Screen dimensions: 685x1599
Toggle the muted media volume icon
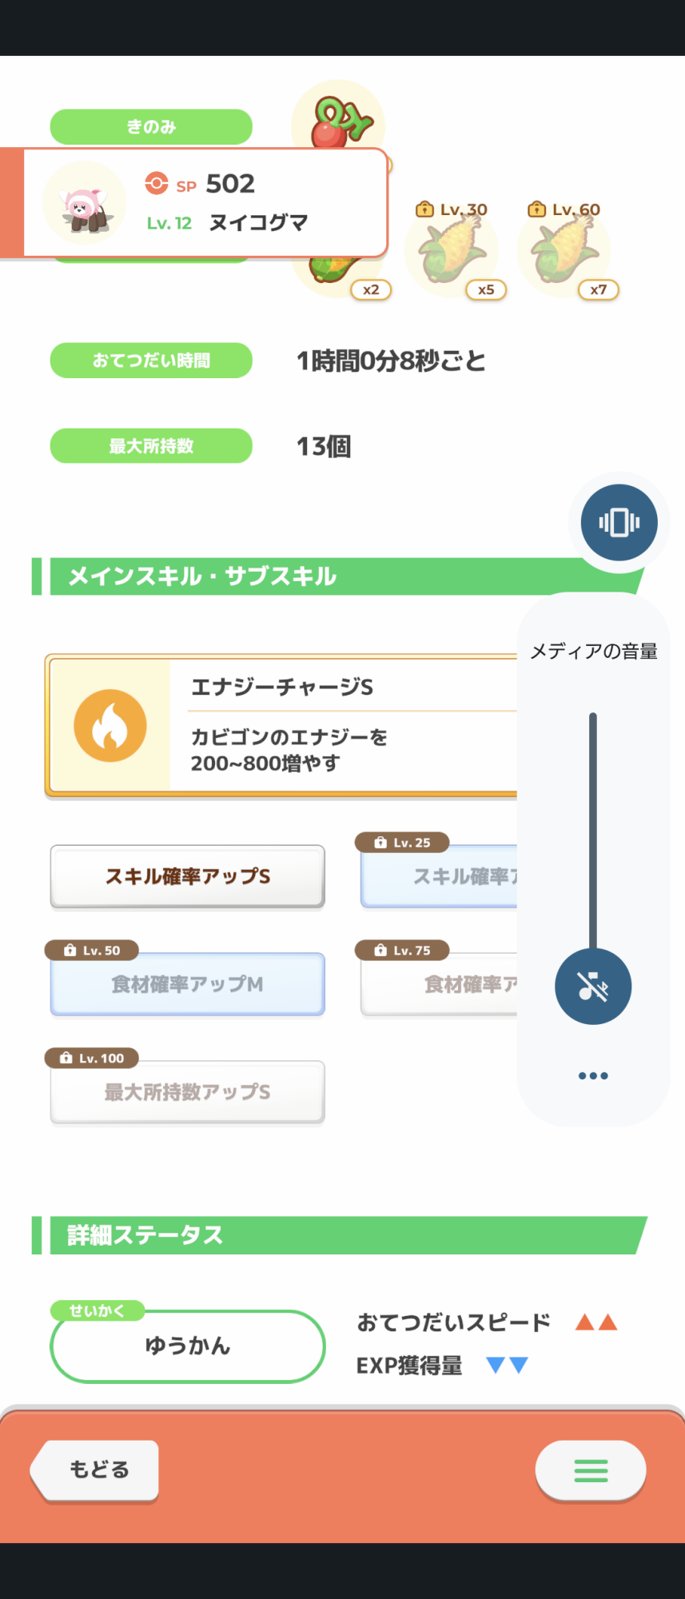click(x=593, y=987)
